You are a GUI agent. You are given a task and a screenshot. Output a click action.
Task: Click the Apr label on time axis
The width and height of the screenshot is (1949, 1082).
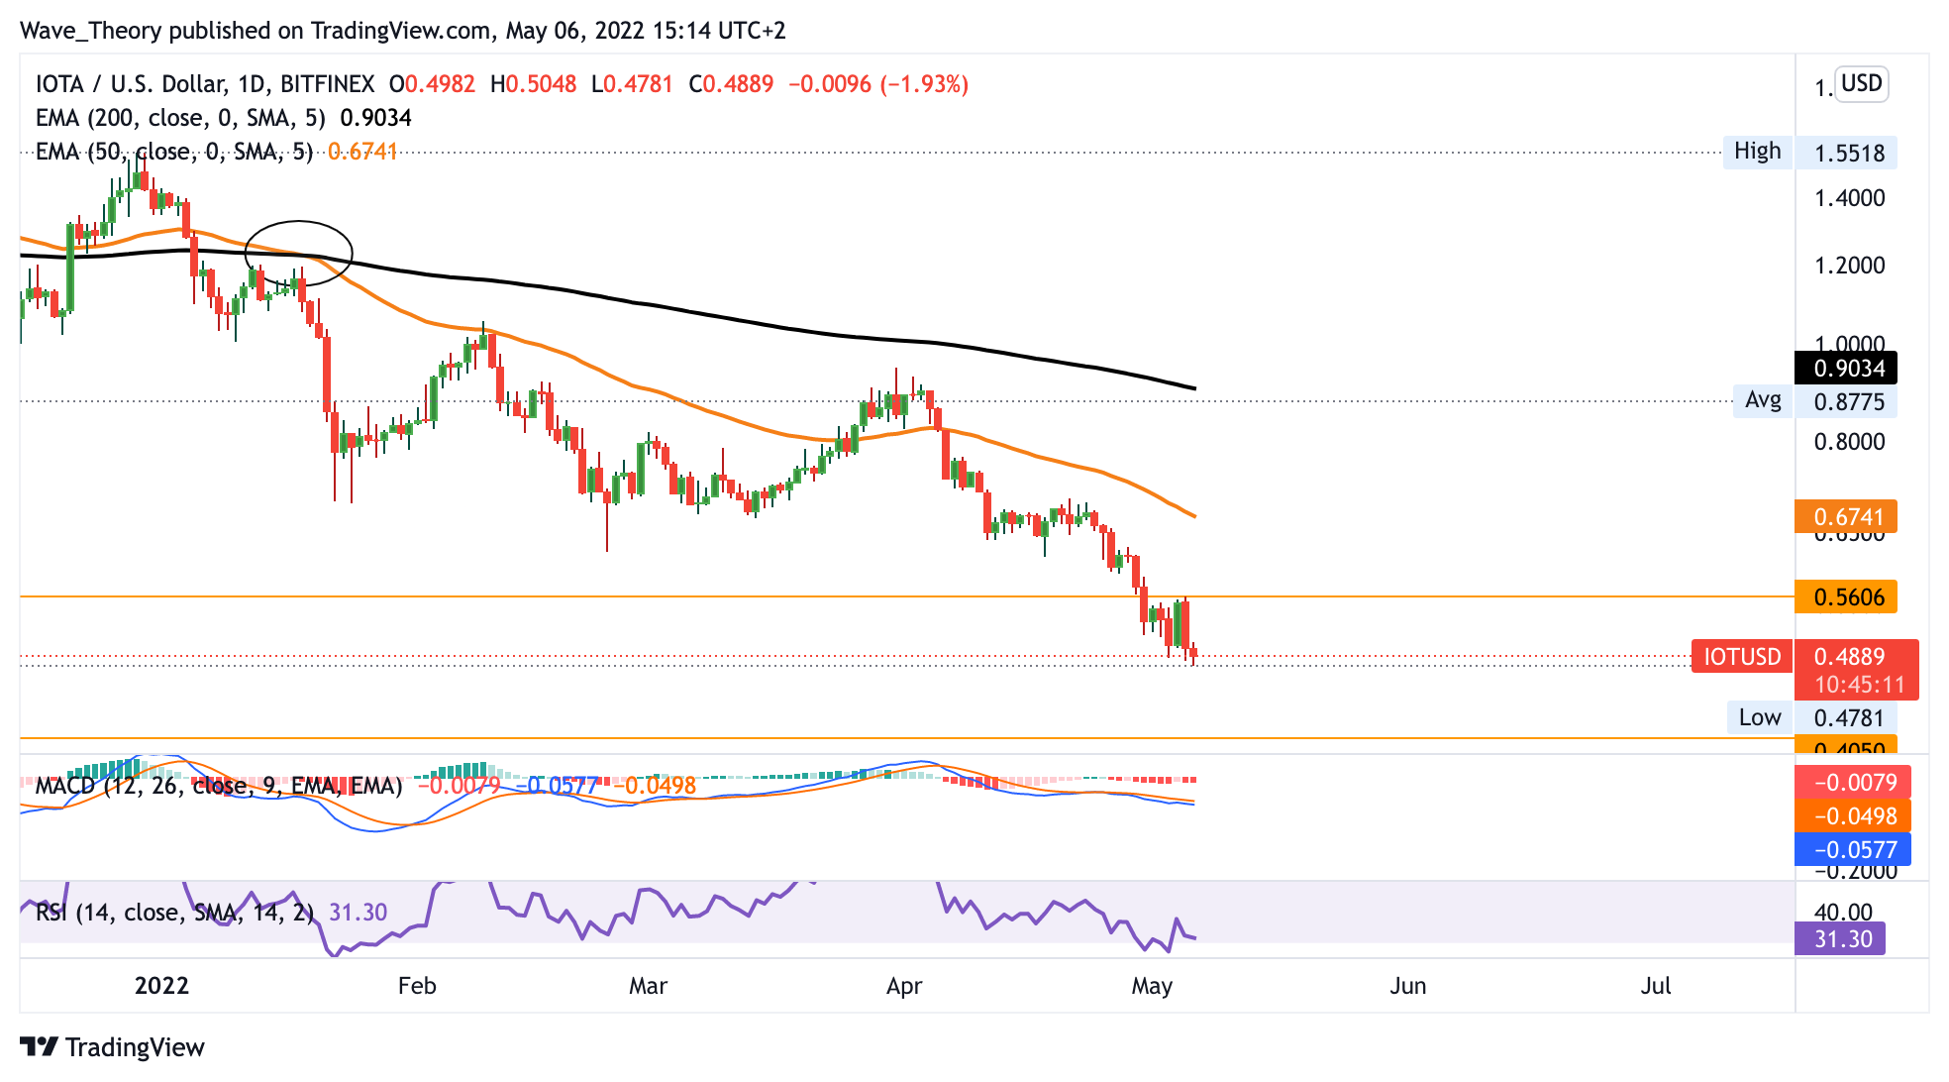903,986
